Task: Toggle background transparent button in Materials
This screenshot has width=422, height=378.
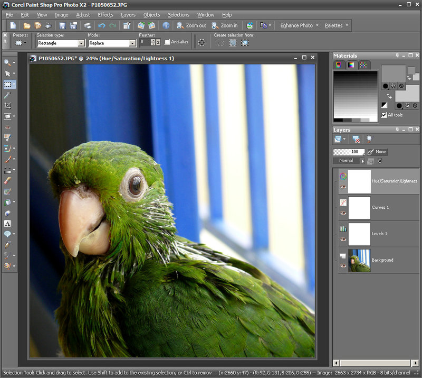Action: pos(415,106)
